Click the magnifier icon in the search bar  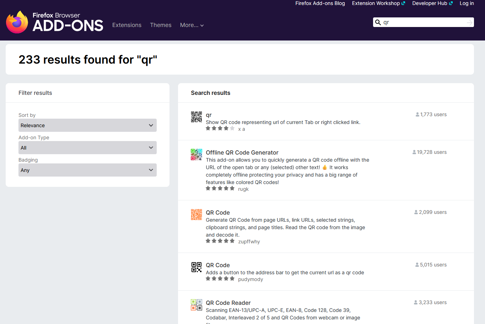378,22
